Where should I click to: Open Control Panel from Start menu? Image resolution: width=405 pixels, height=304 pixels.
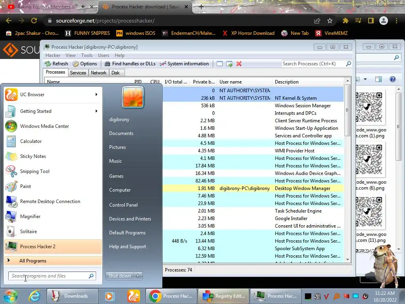tap(123, 205)
